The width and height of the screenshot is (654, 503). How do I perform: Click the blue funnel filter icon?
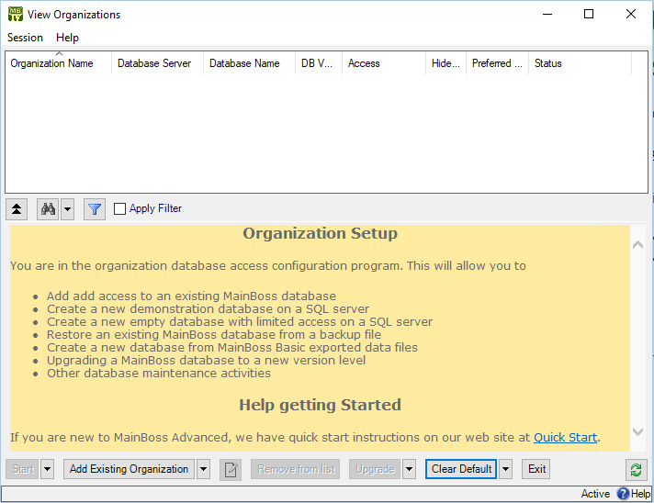95,208
